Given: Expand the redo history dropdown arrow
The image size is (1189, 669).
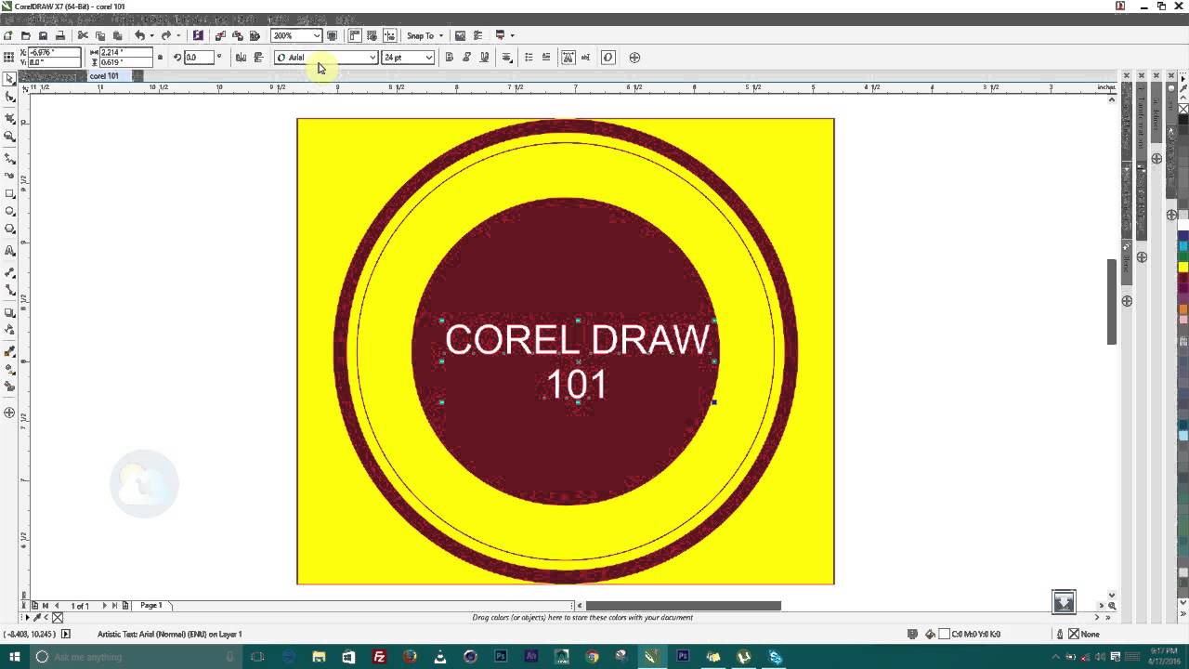Looking at the screenshot, I should tap(177, 36).
